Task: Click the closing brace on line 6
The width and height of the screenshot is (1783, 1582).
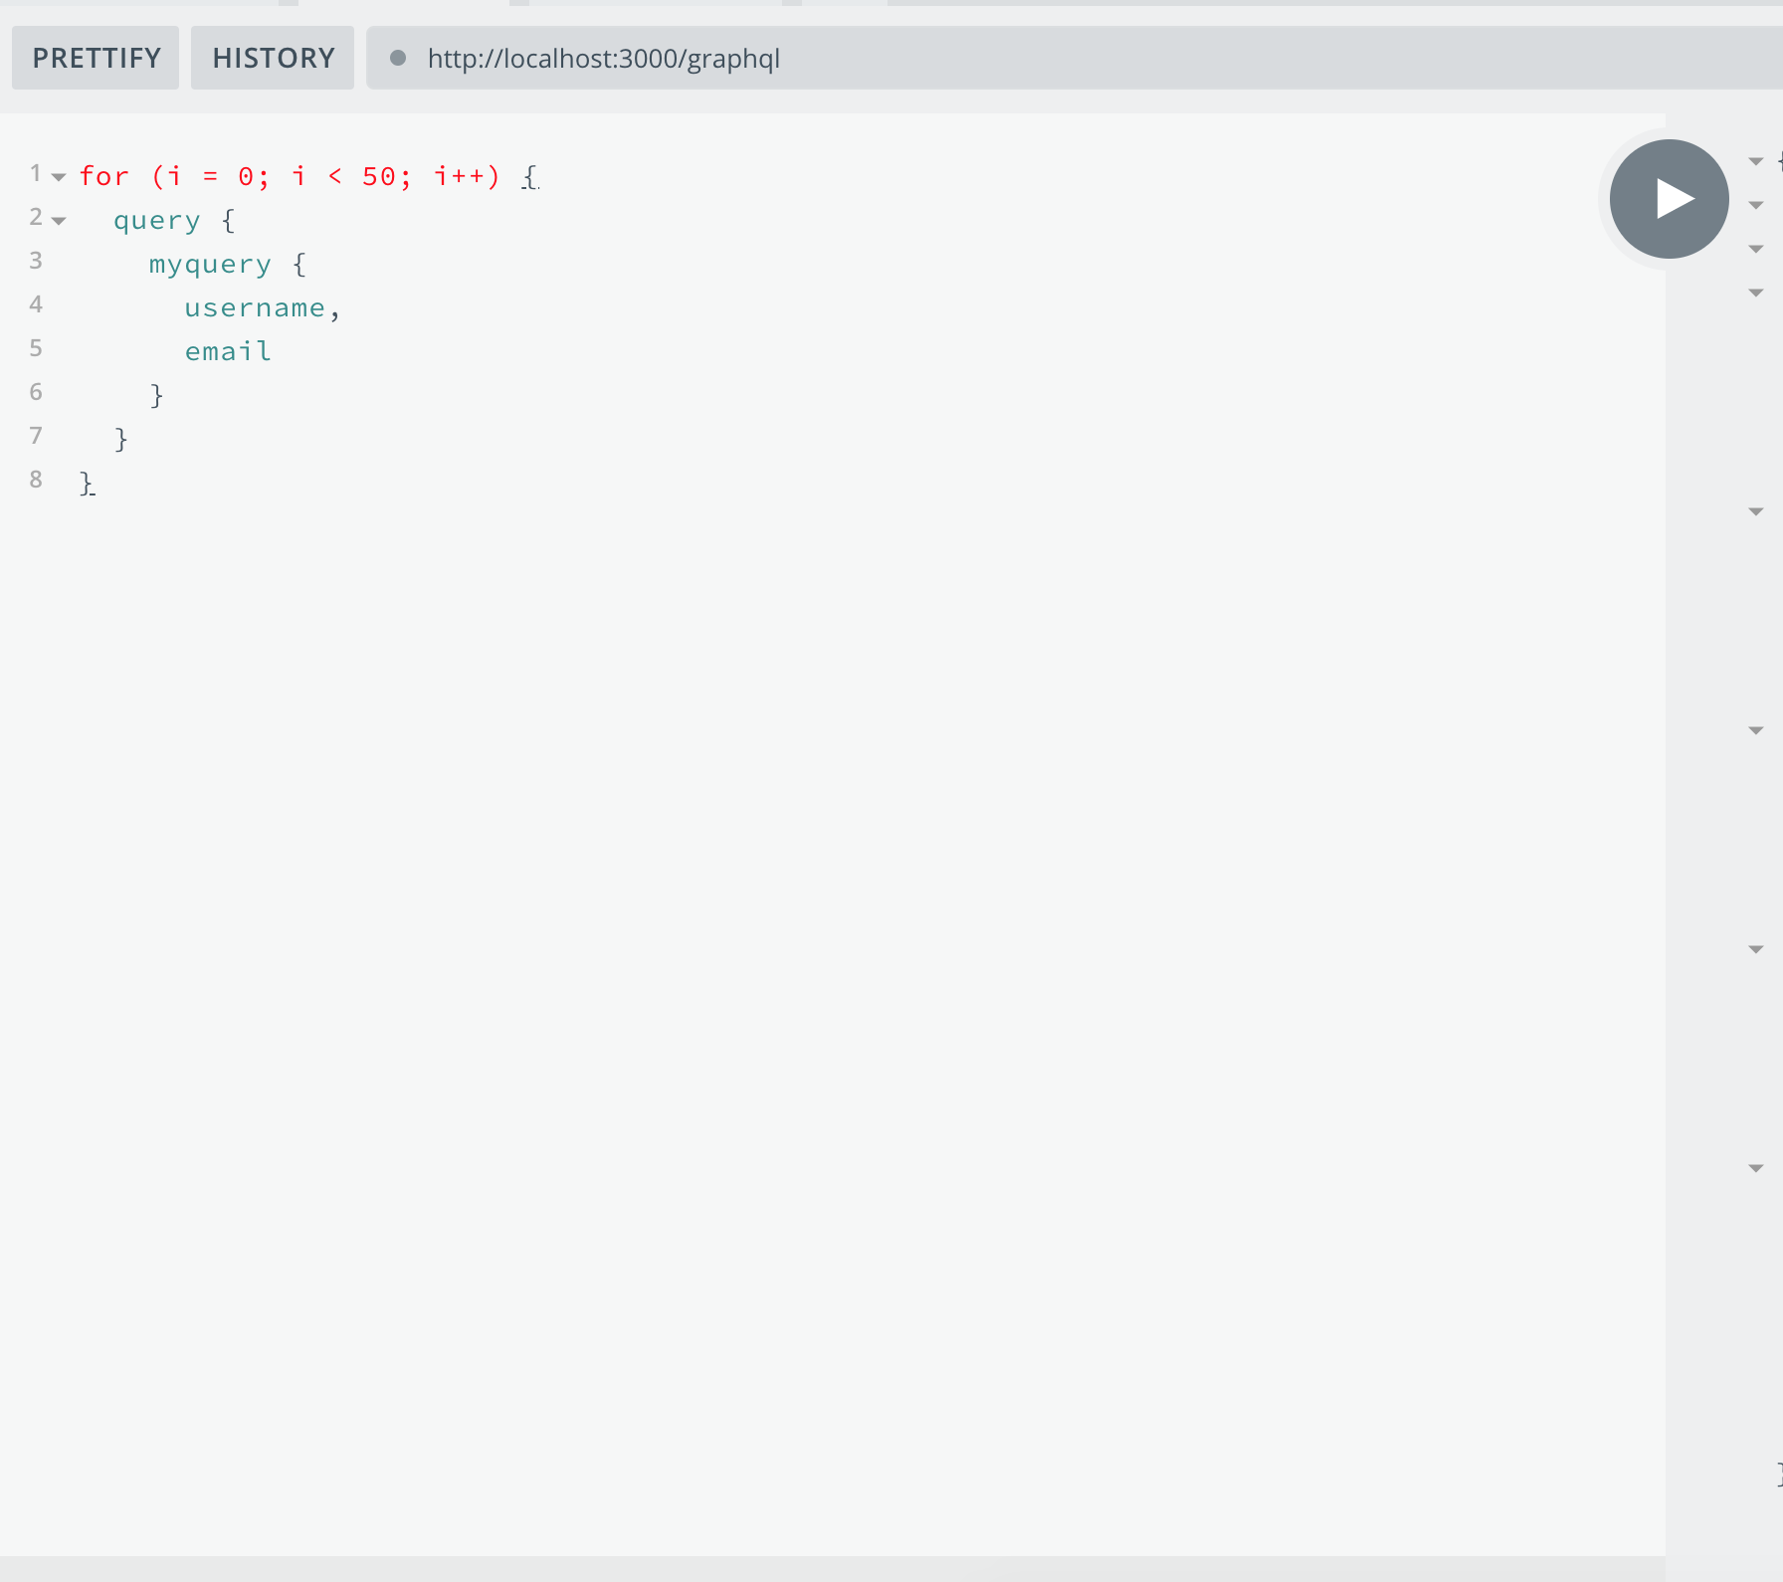Action: tap(157, 394)
